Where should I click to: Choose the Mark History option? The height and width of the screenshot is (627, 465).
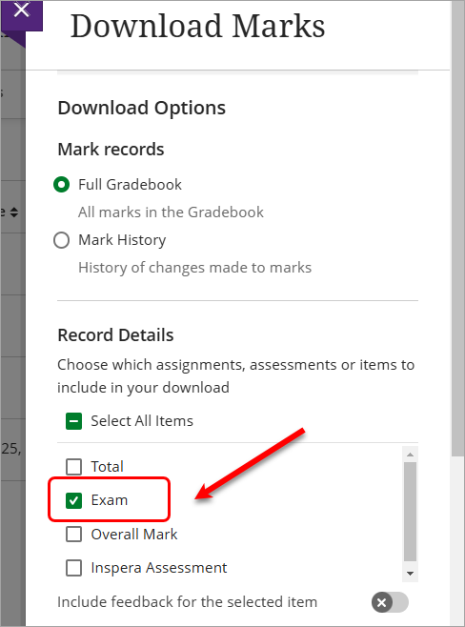(62, 240)
